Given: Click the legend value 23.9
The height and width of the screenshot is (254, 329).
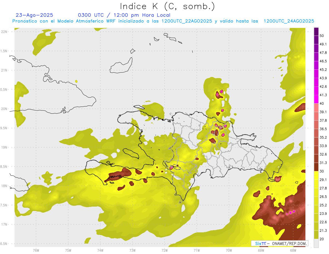Looking at the screenshot, I should pyautogui.click(x=323, y=213).
